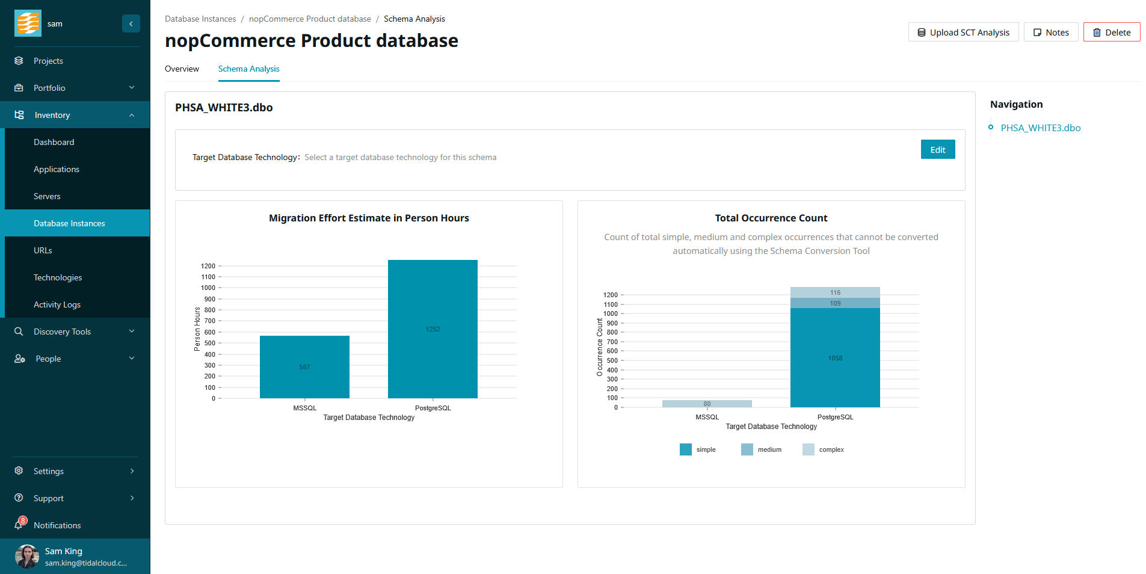Click the Projects stack icon

point(19,61)
